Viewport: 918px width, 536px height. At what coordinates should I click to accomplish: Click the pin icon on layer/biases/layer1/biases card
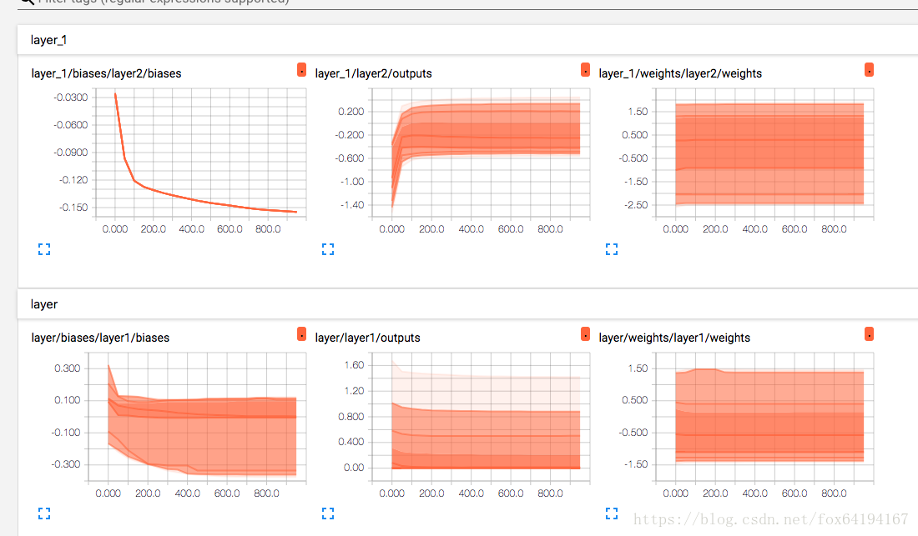[x=301, y=334]
